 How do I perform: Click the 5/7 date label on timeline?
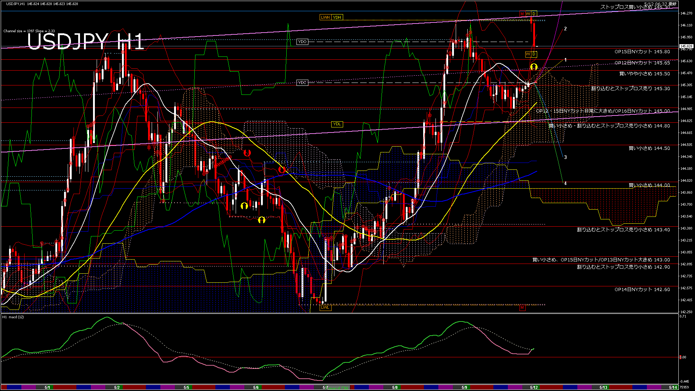click(325, 387)
